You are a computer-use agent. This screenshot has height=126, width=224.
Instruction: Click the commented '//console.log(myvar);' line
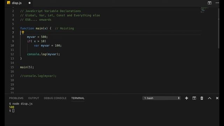[x=38, y=76]
